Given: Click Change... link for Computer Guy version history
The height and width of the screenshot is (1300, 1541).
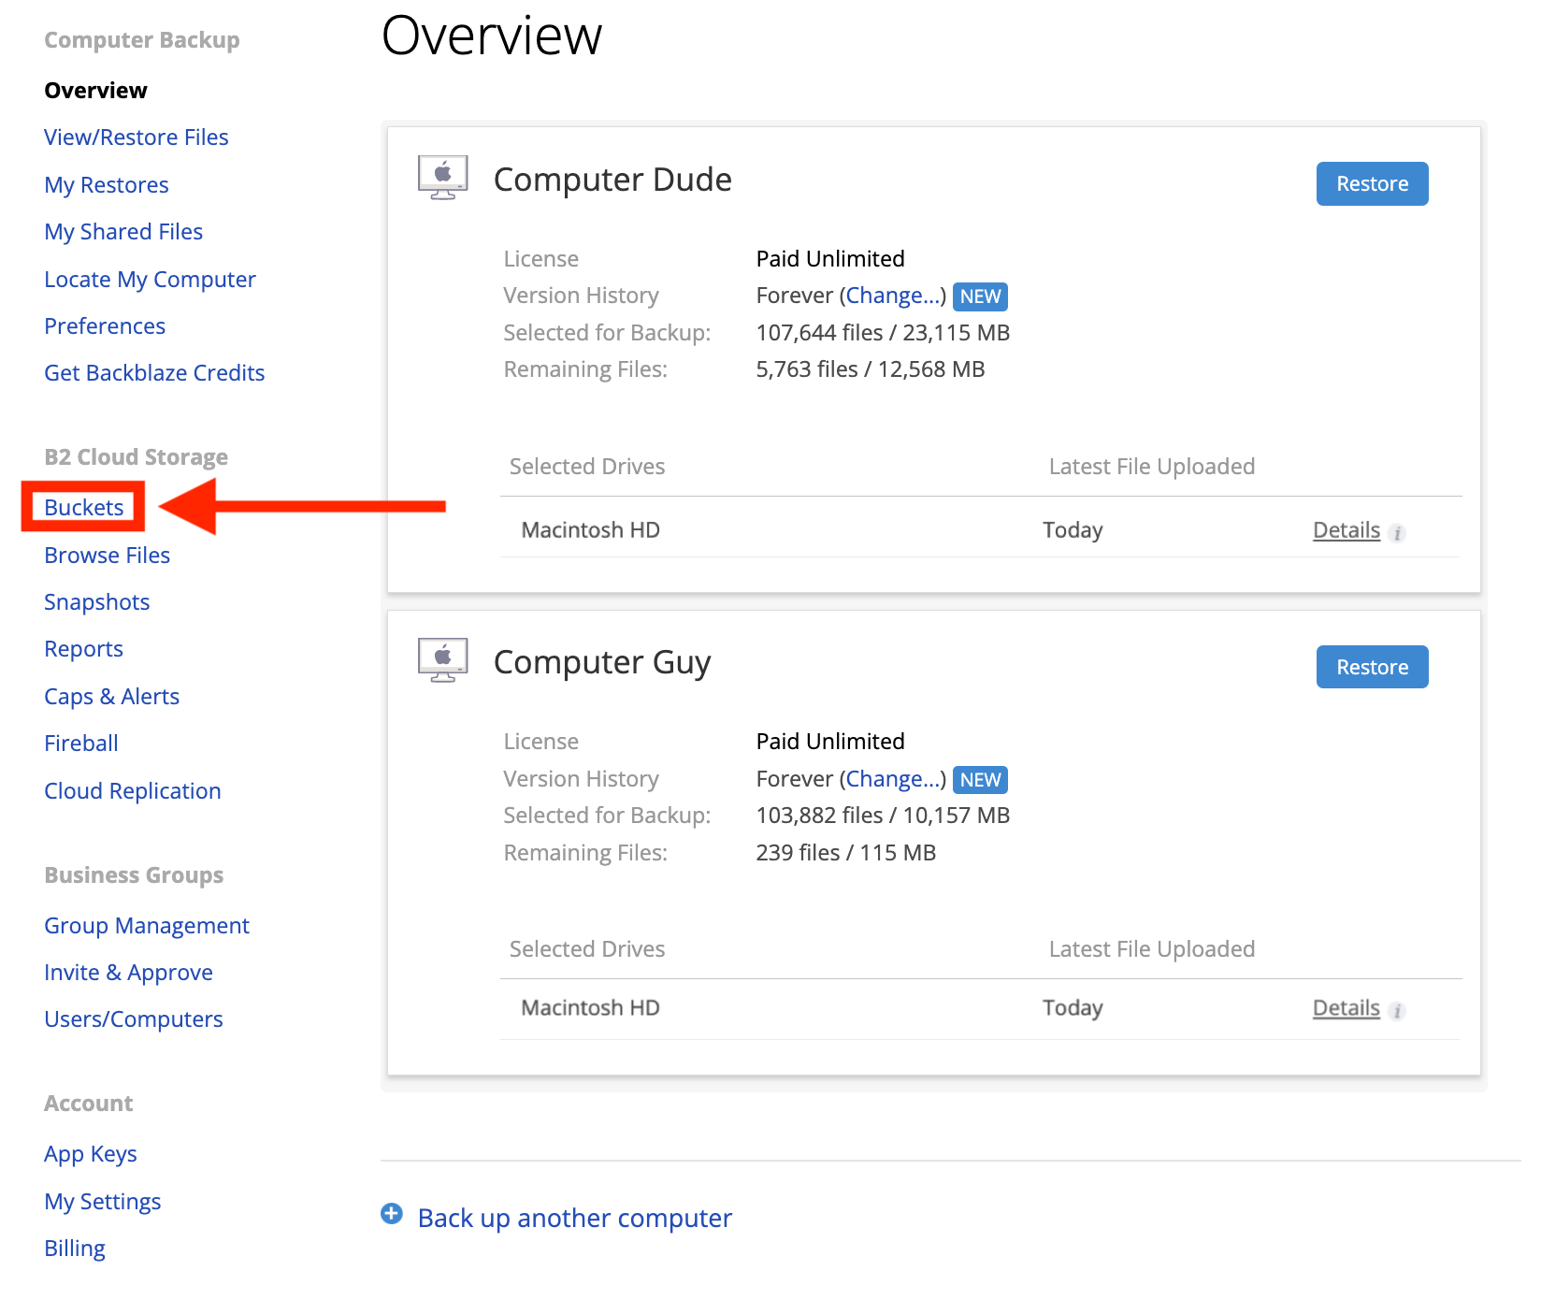Looking at the screenshot, I should pyautogui.click(x=893, y=779).
